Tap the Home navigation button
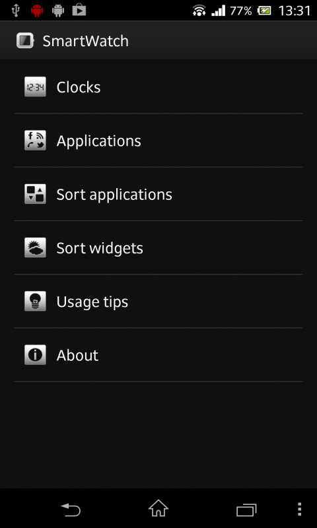Image resolution: width=317 pixels, height=528 pixels. tap(158, 508)
